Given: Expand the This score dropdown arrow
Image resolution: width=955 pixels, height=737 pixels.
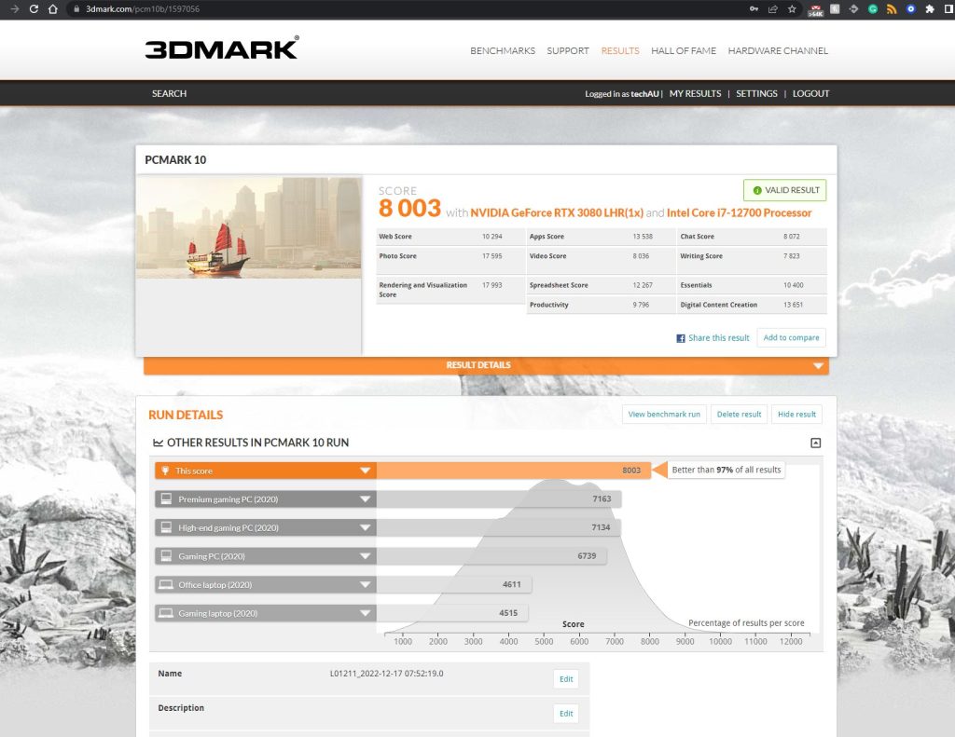Looking at the screenshot, I should [365, 471].
